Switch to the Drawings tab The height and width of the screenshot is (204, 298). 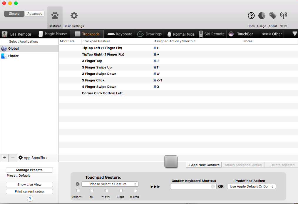click(150, 34)
